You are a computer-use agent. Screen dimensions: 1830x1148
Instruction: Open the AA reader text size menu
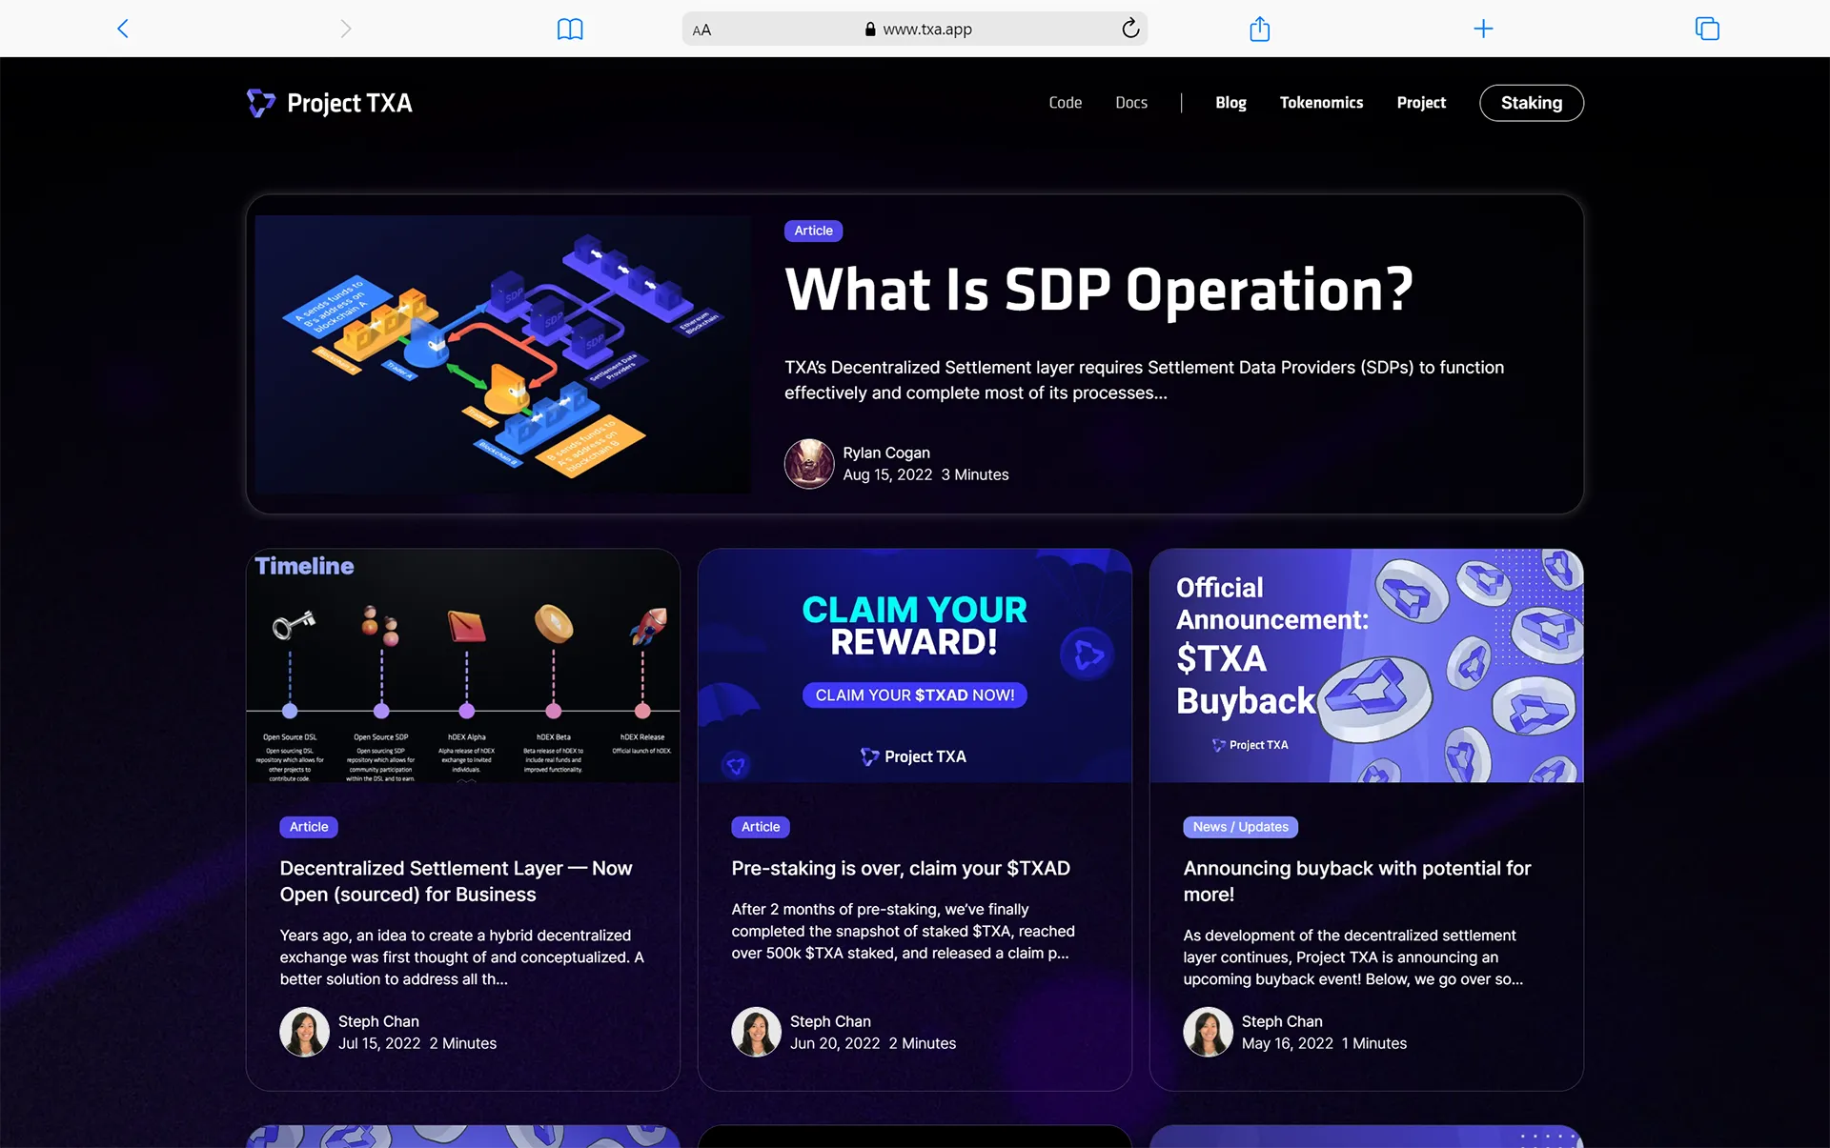tap(701, 30)
